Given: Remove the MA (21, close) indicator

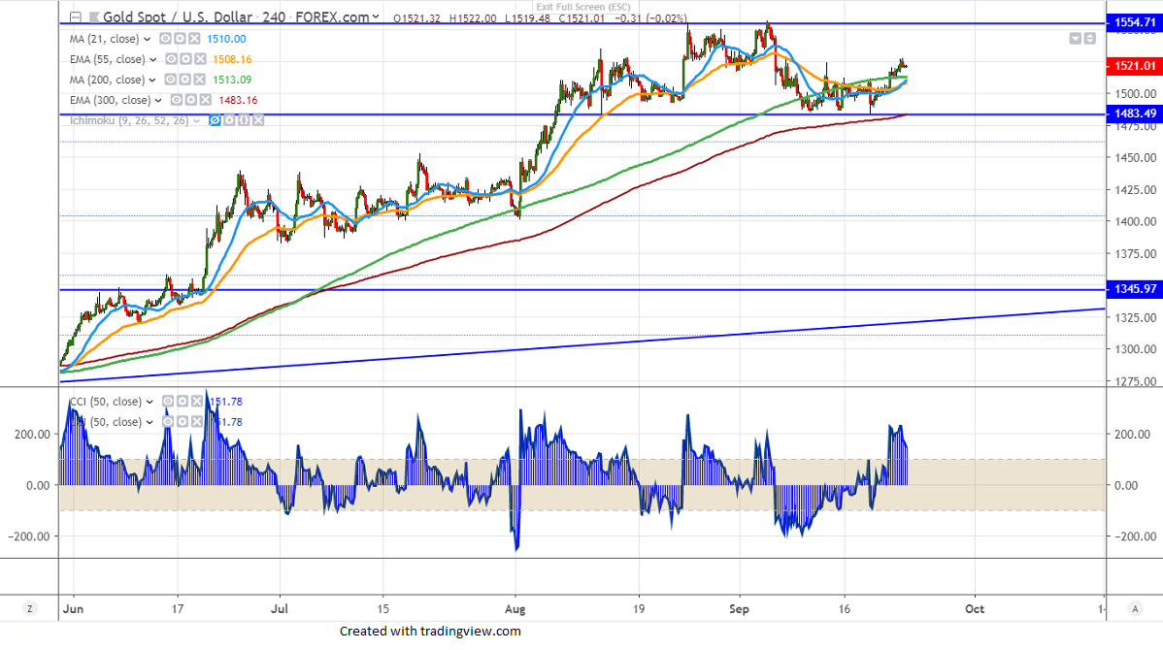Looking at the screenshot, I should [193, 39].
